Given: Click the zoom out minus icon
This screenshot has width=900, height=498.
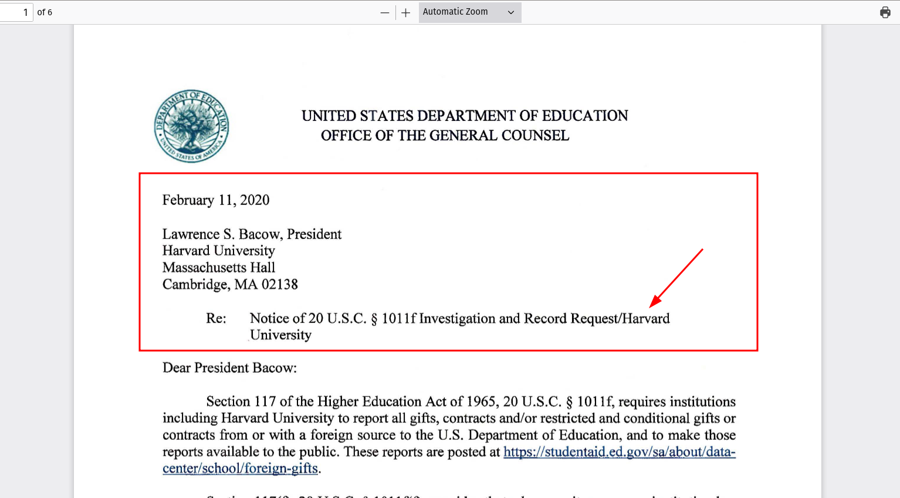Looking at the screenshot, I should pos(385,12).
